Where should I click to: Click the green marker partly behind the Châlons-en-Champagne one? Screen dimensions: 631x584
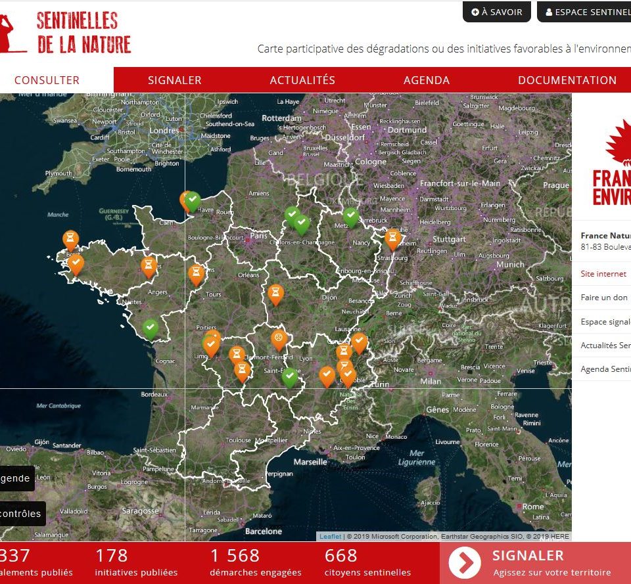tap(292, 215)
